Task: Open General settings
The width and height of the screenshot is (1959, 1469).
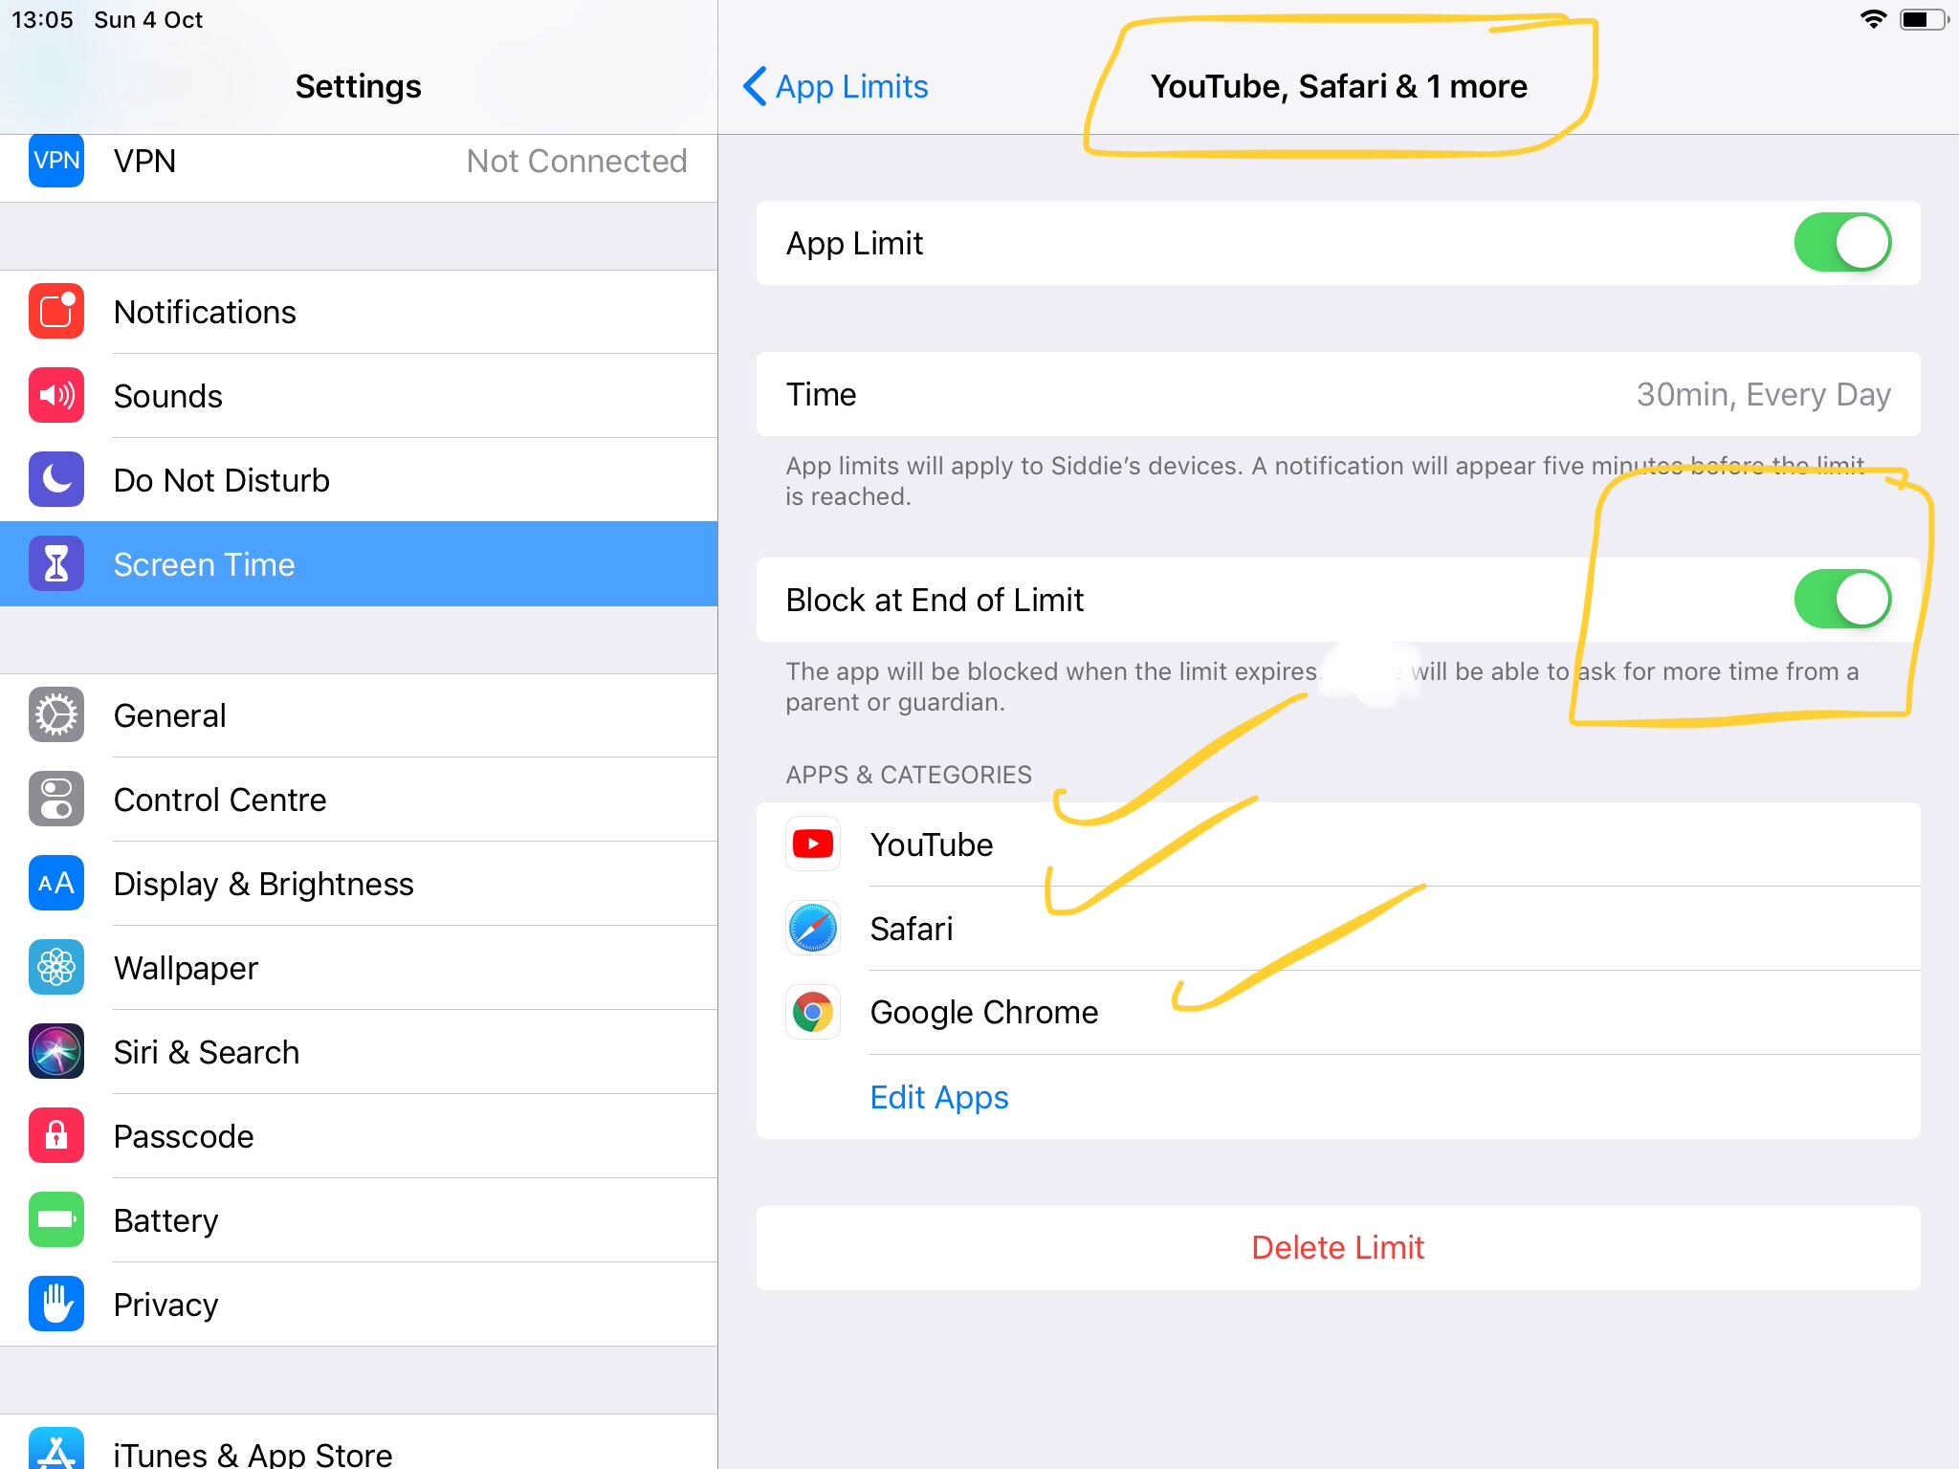Action: [x=359, y=715]
